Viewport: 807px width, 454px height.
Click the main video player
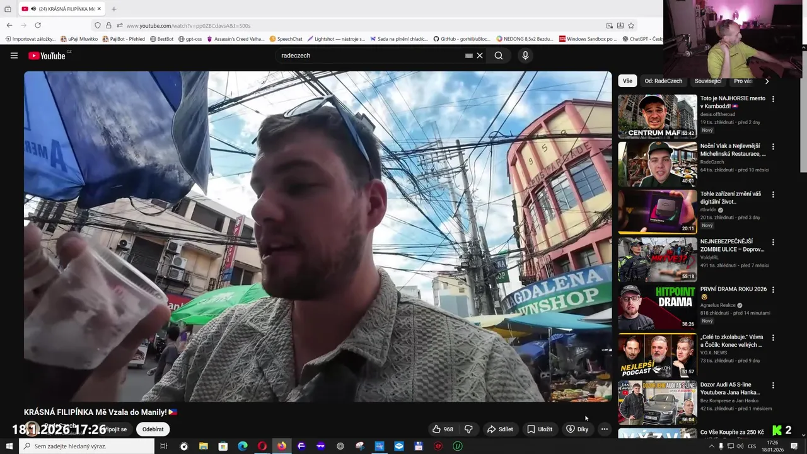[x=318, y=236]
